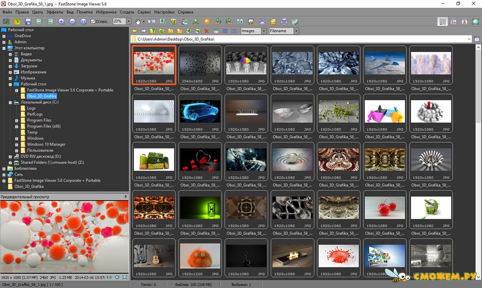Click the Save As floppy disk icon
Viewport: 482px width, 288px height.
28,22
